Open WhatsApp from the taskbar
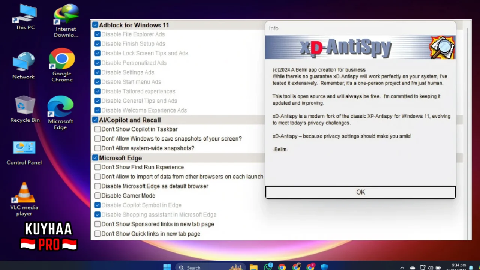This screenshot has width=480, height=270. [268, 267]
